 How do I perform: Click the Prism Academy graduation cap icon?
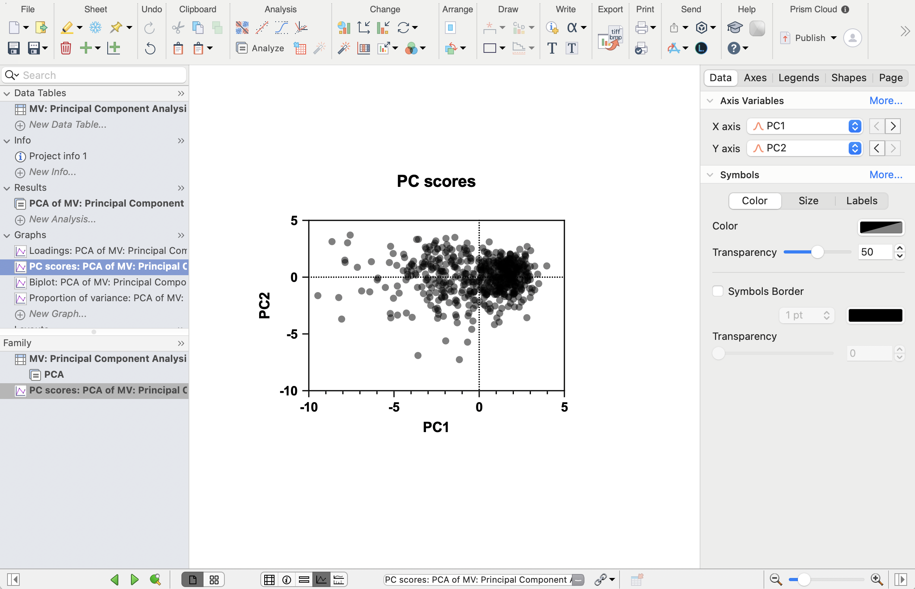[x=735, y=28]
